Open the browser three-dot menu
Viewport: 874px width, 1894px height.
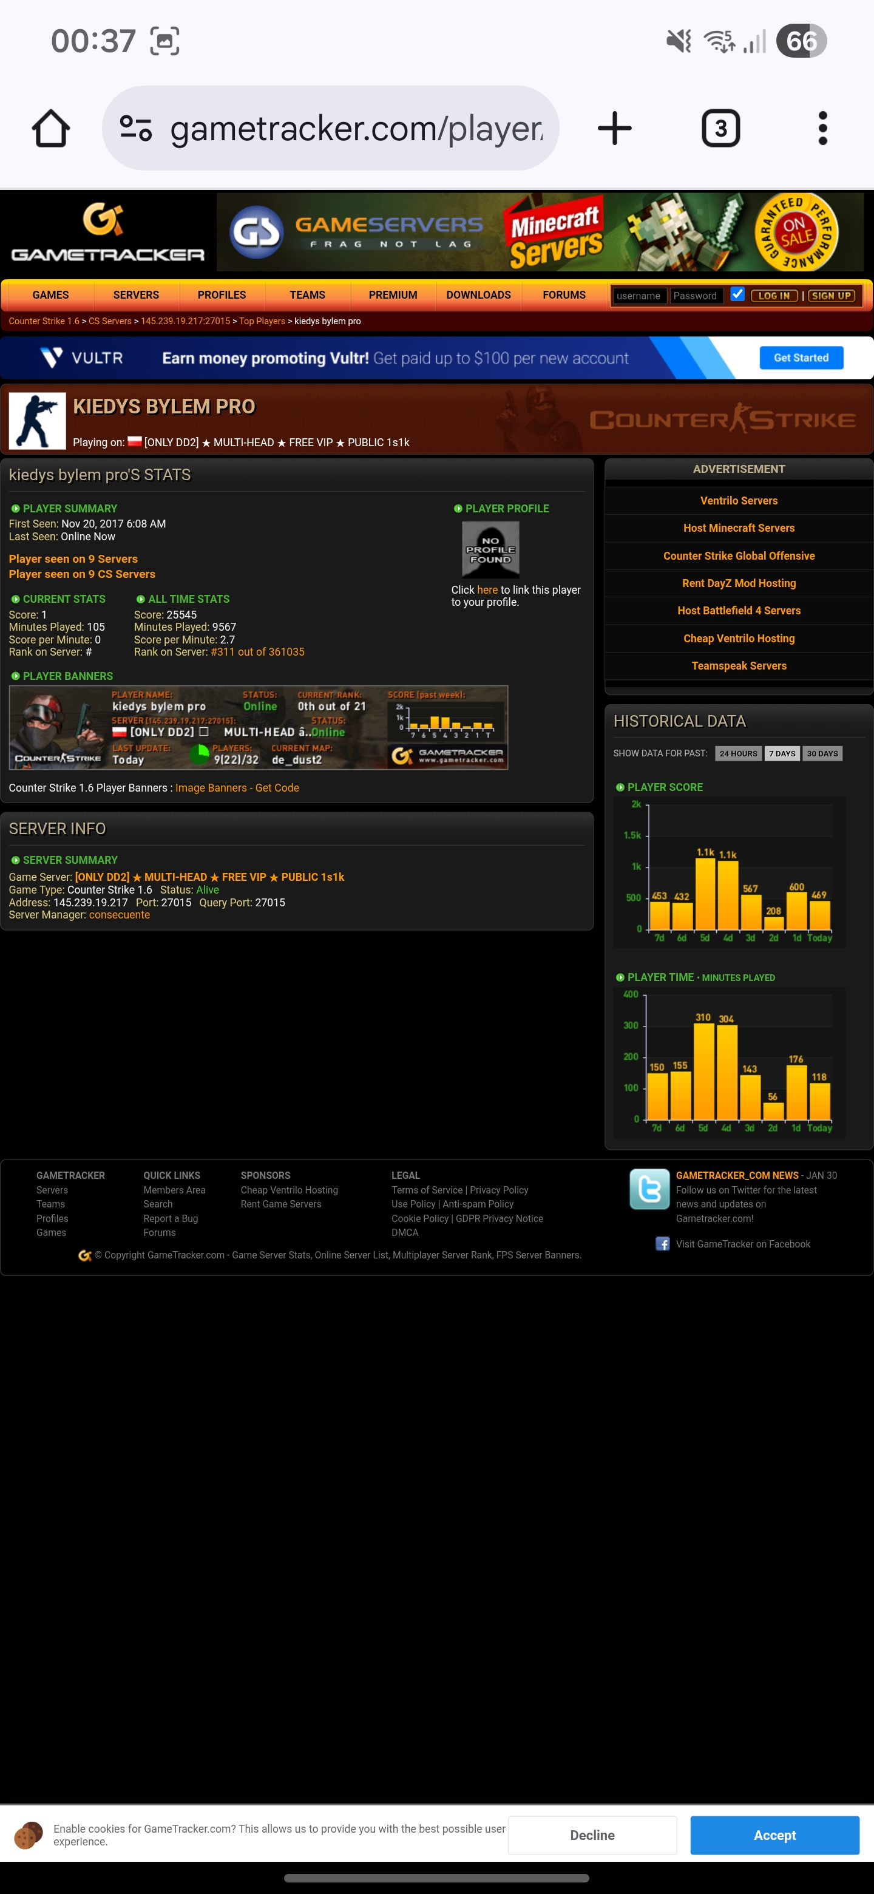click(822, 129)
